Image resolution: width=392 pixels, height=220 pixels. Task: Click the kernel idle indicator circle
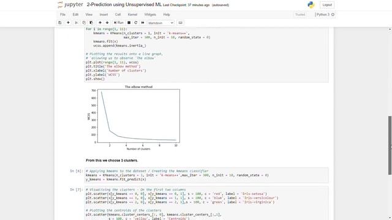click(x=333, y=15)
